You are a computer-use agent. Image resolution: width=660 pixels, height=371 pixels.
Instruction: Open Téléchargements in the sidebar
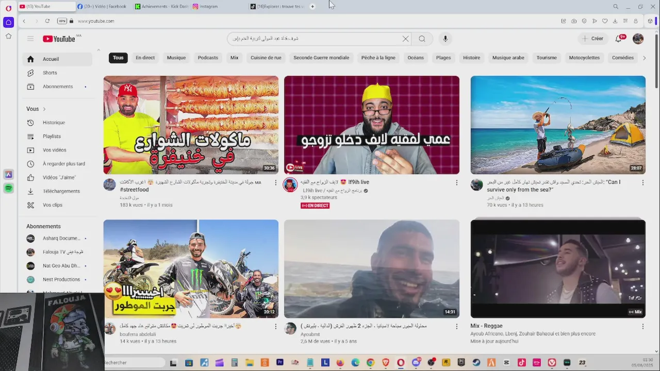coord(58,191)
